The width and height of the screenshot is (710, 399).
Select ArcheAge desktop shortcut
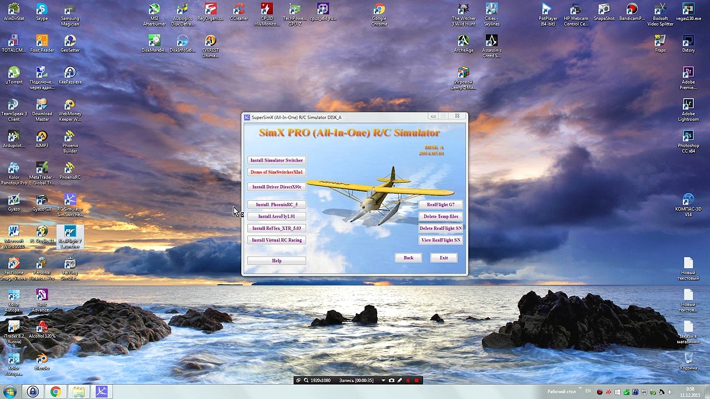pyautogui.click(x=464, y=44)
